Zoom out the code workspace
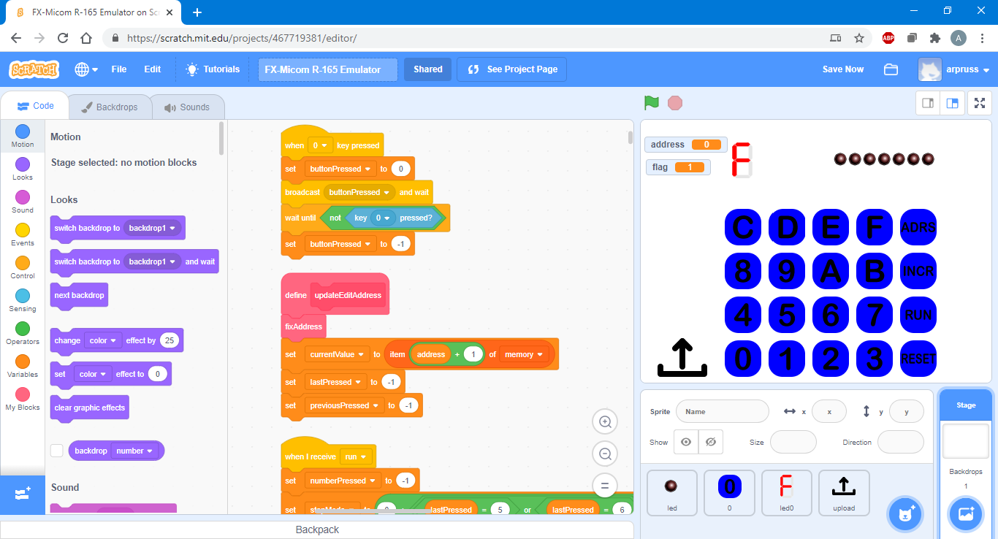The height and width of the screenshot is (539, 998). (605, 454)
